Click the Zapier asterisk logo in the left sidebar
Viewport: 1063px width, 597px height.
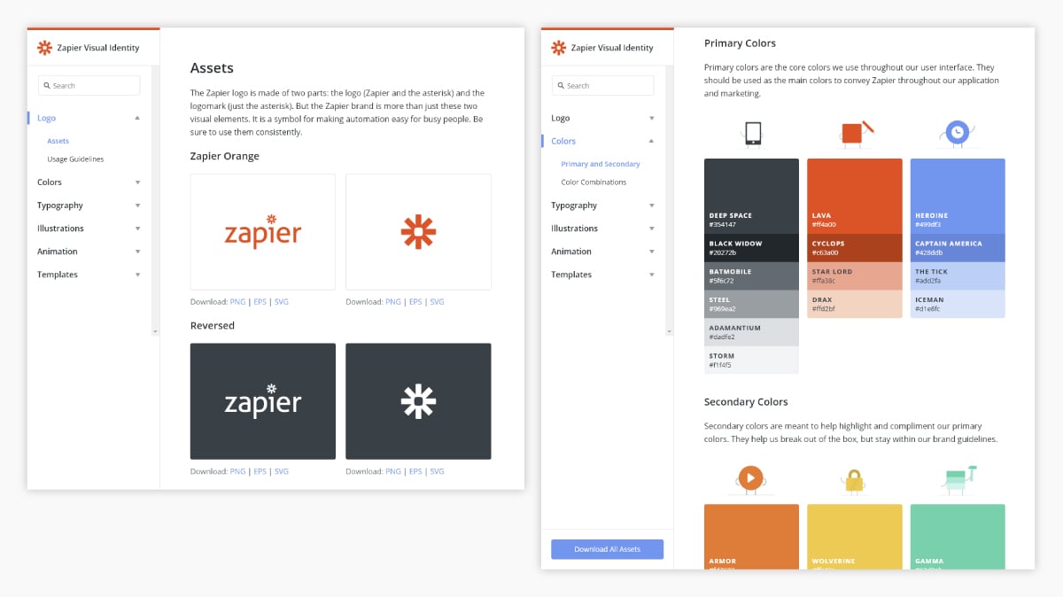coord(45,47)
